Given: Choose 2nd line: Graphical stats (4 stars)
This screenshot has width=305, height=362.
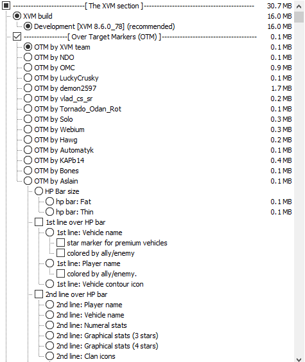Looking at the screenshot, I should 49,346.
